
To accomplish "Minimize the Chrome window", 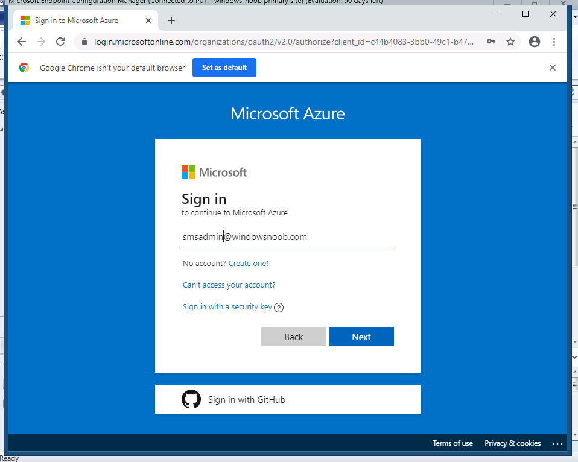I will [x=498, y=14].
